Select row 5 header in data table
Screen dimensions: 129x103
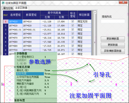pyautogui.click(x=6, y=38)
